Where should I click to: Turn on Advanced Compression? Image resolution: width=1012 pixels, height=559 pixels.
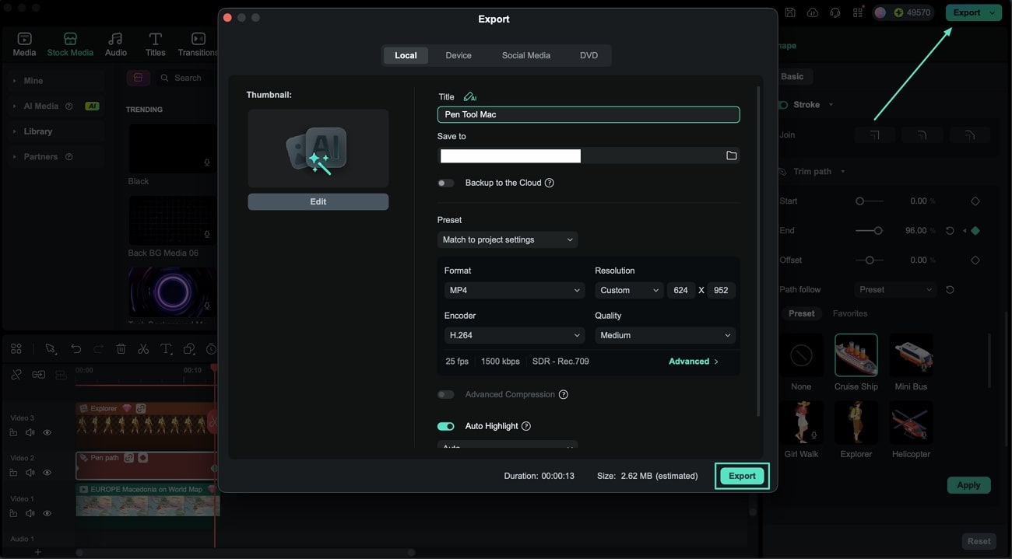click(445, 394)
